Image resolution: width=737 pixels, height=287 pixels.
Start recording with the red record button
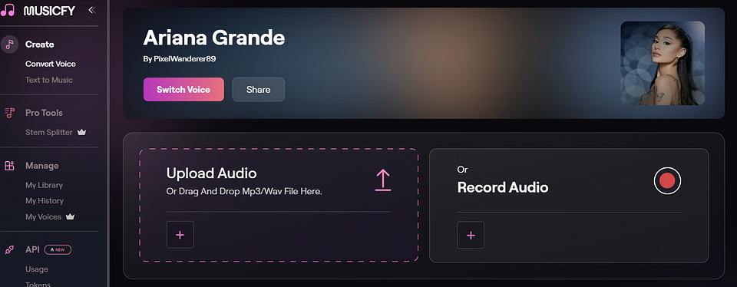click(667, 180)
